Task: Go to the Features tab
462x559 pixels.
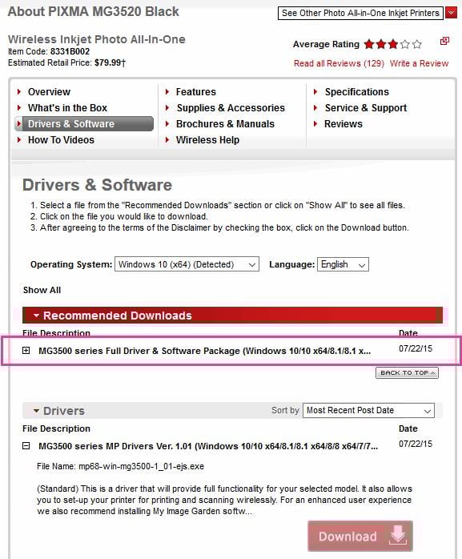Action: [x=195, y=92]
